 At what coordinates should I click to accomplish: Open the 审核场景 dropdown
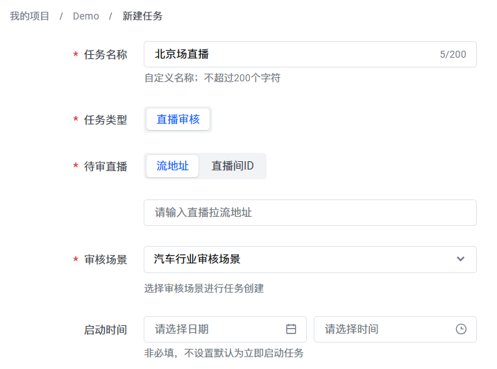pos(310,259)
